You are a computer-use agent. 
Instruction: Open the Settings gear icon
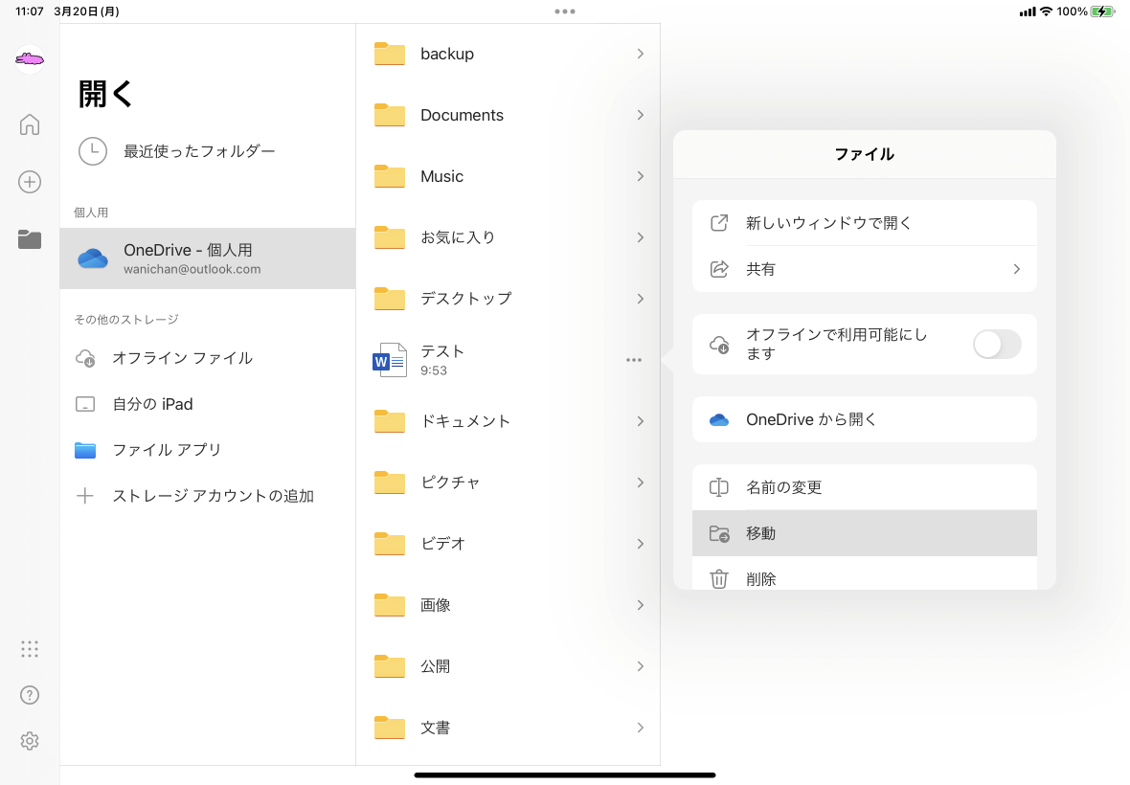tap(30, 741)
